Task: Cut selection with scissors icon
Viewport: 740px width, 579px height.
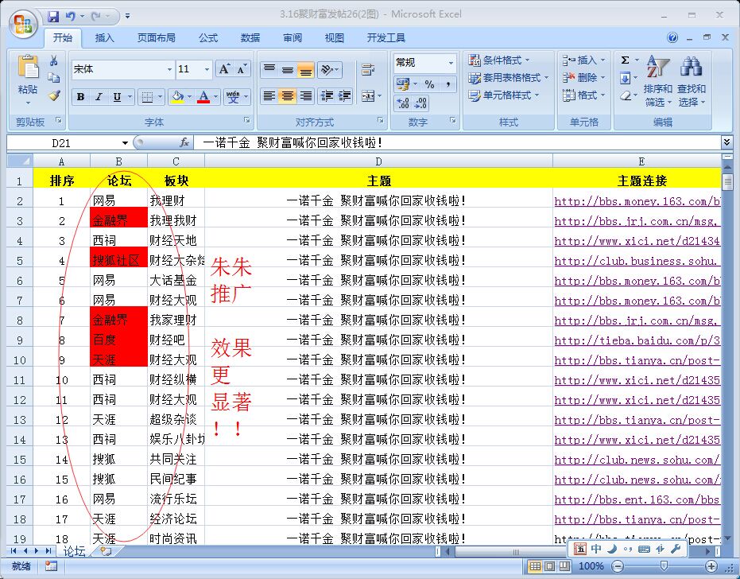Action: pyautogui.click(x=54, y=60)
